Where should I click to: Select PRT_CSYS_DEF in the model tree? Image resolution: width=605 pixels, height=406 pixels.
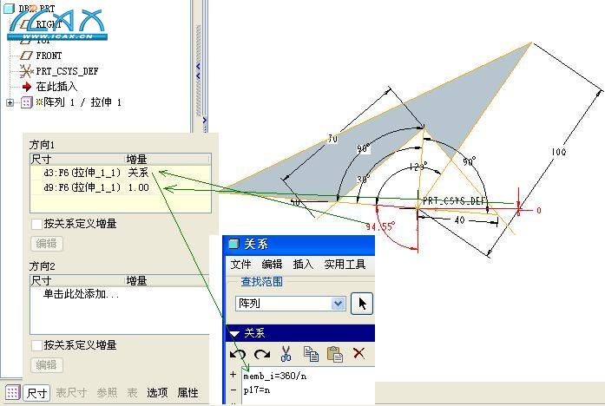click(67, 71)
